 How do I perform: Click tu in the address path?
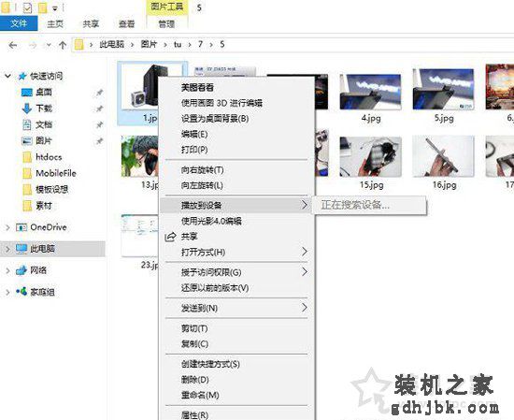point(178,44)
